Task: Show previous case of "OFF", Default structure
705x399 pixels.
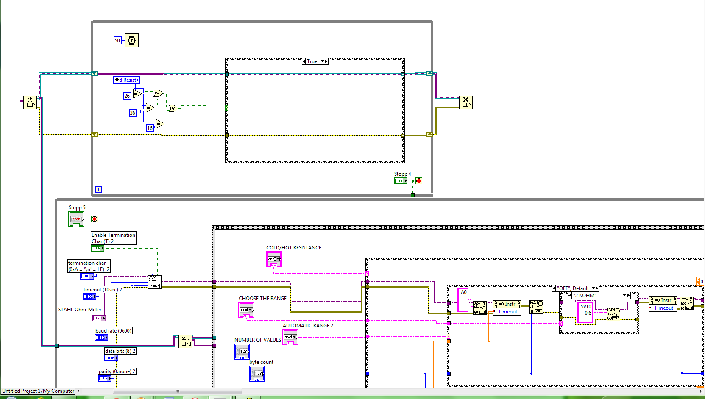Action: point(554,288)
